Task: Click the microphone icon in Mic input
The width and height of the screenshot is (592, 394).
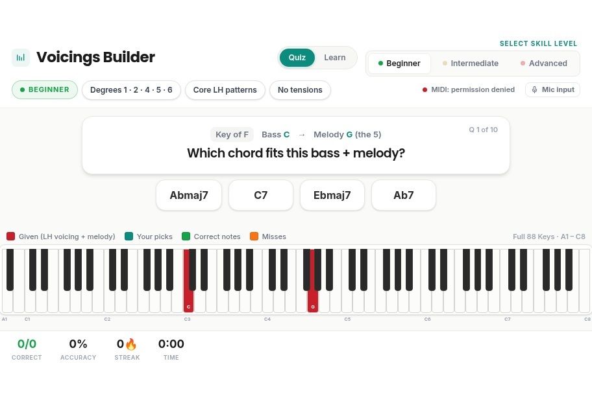Action: click(534, 89)
